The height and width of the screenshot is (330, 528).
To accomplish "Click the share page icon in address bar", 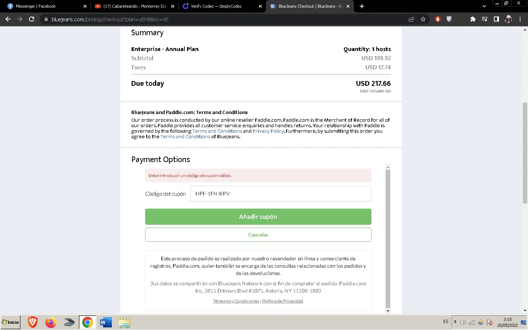I will 411,19.
